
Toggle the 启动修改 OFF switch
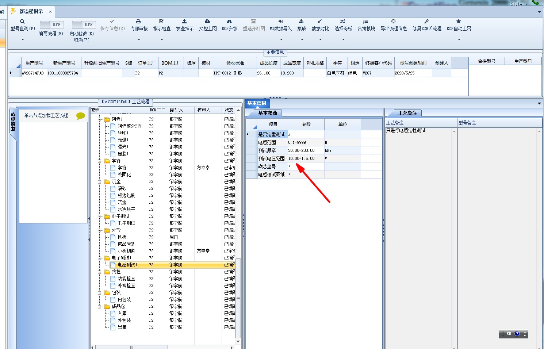[x=84, y=24]
